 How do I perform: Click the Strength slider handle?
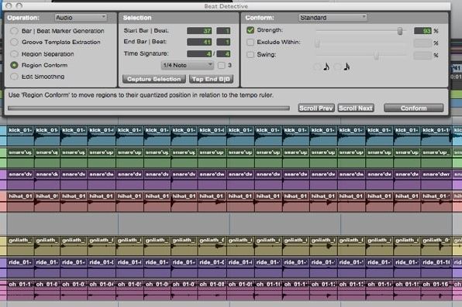[400, 31]
